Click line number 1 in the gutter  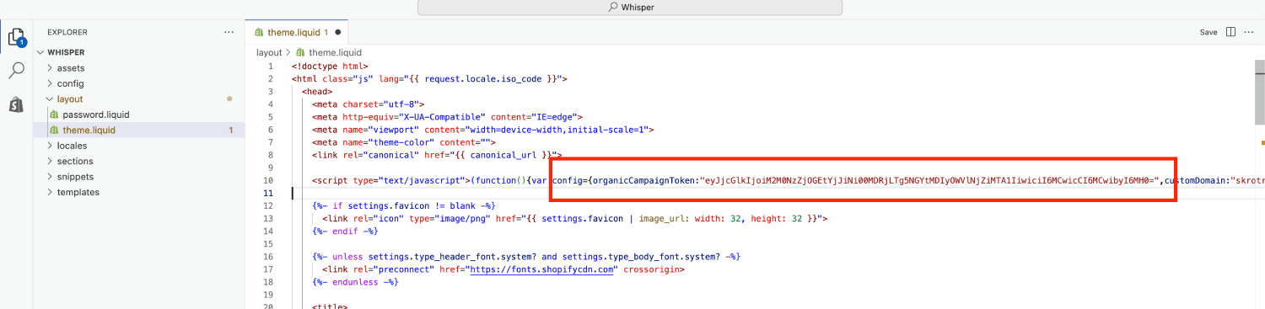coord(270,67)
